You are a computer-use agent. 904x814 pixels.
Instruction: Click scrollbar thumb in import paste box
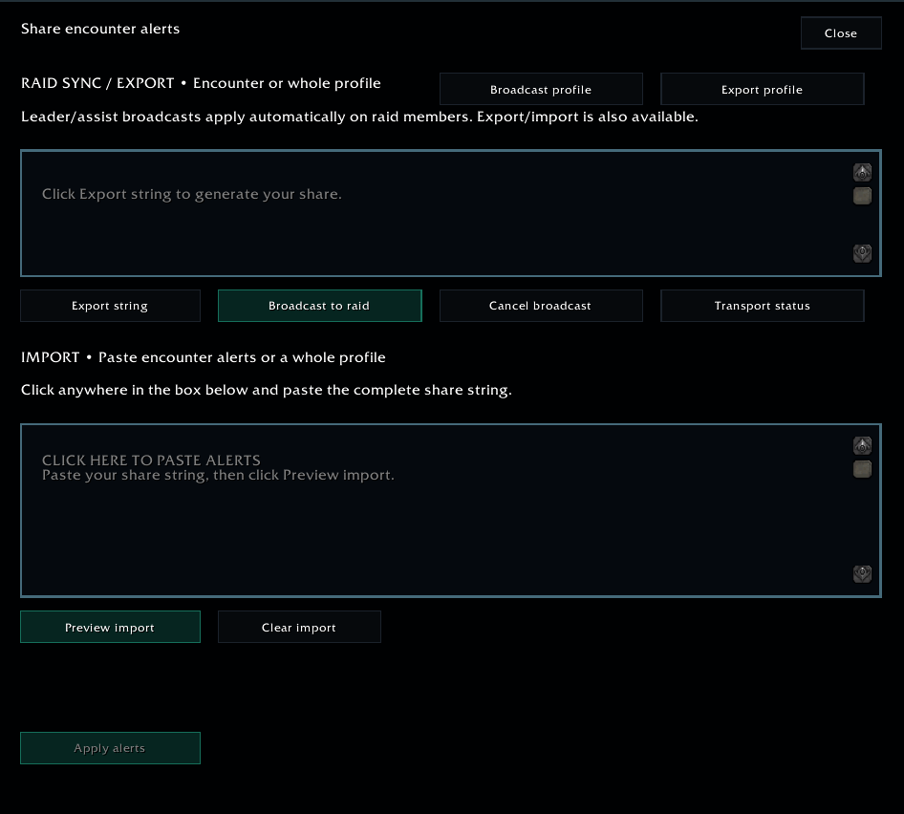862,469
